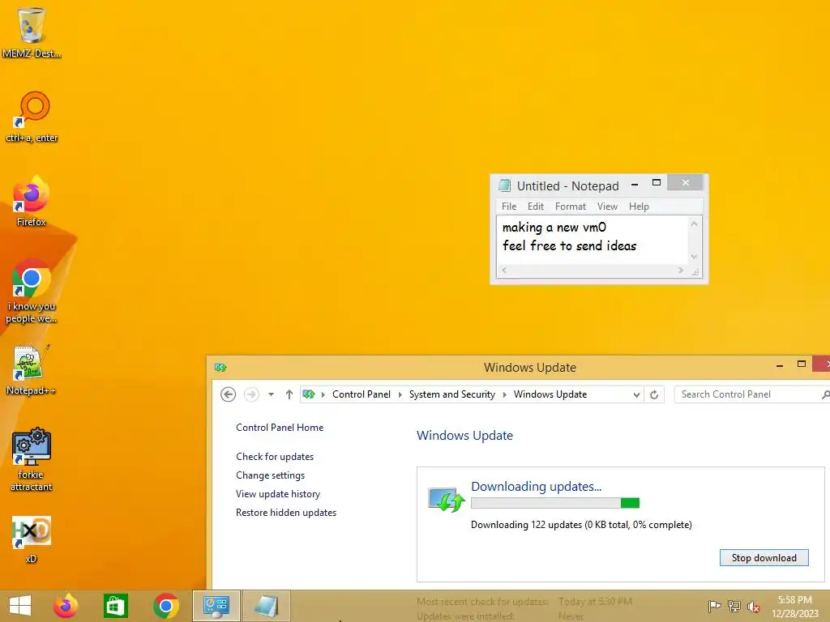This screenshot has height=622, width=830.
Task: Go forward in the Windows Update window
Action: coord(251,394)
